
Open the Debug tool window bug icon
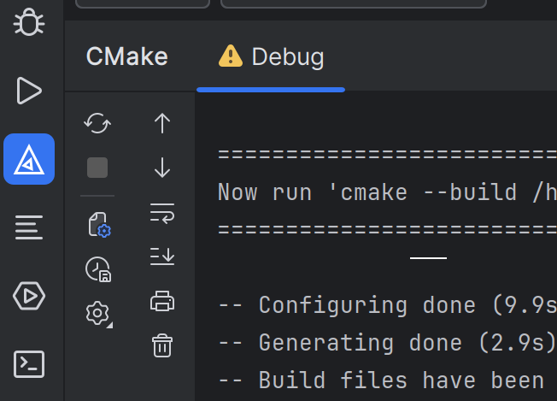pos(29,23)
